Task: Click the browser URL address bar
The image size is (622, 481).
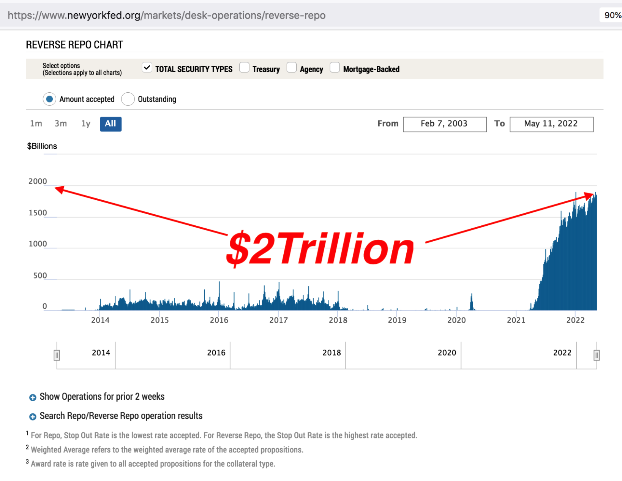Action: (167, 16)
